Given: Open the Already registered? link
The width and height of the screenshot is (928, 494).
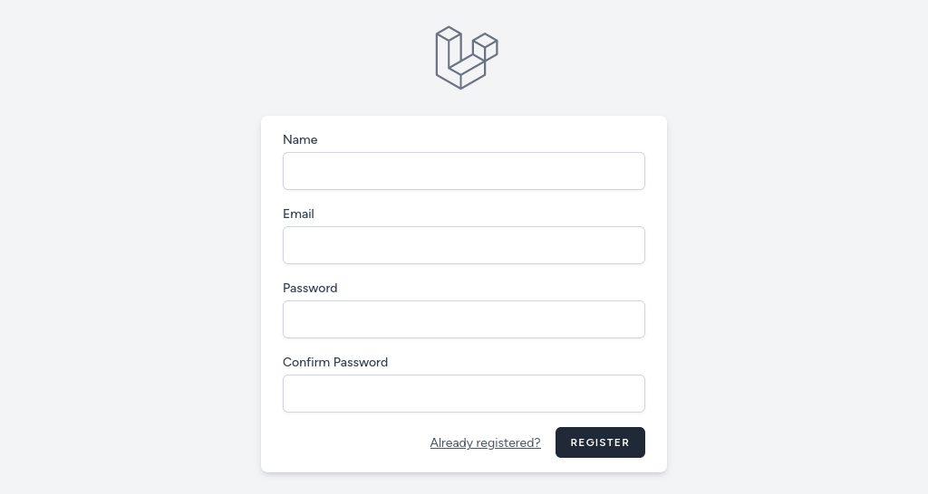Looking at the screenshot, I should click(x=486, y=442).
